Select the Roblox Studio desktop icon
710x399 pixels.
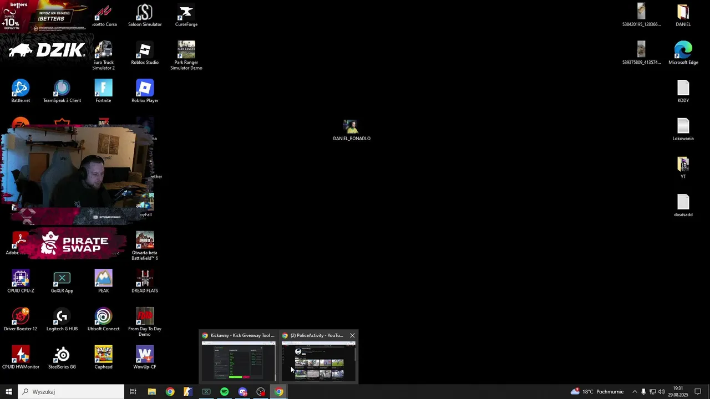145,53
